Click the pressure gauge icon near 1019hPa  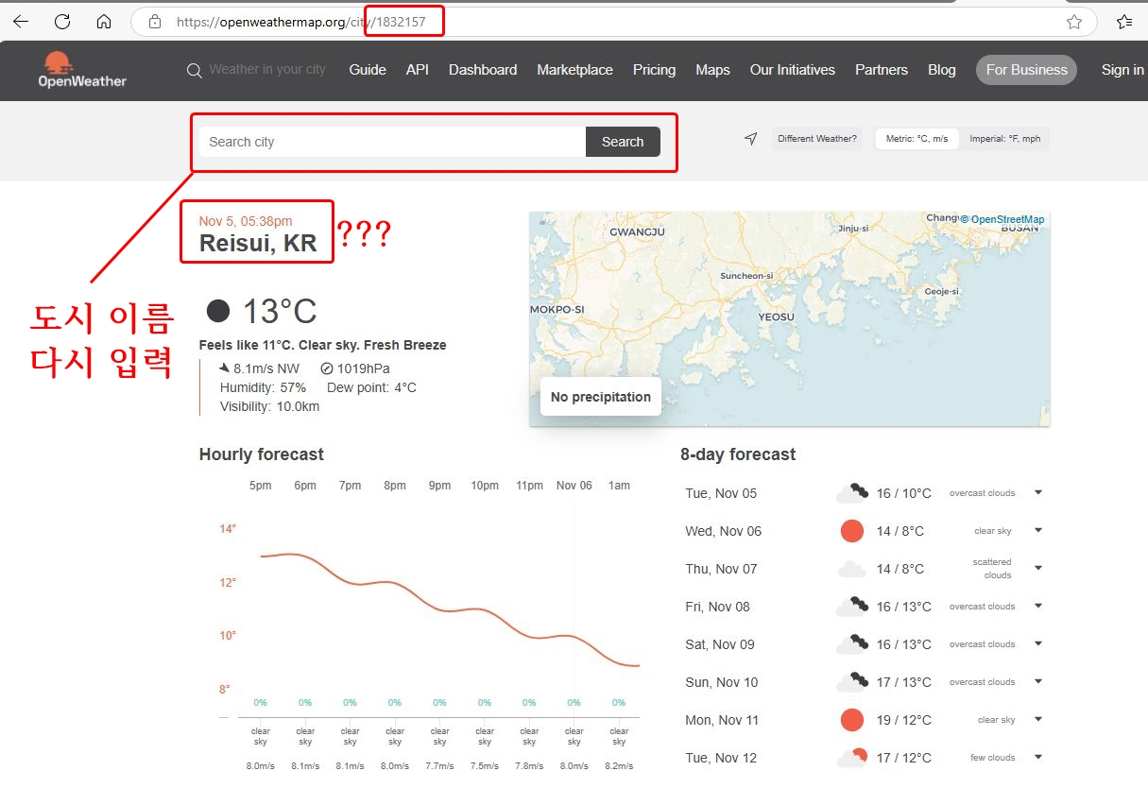click(327, 368)
